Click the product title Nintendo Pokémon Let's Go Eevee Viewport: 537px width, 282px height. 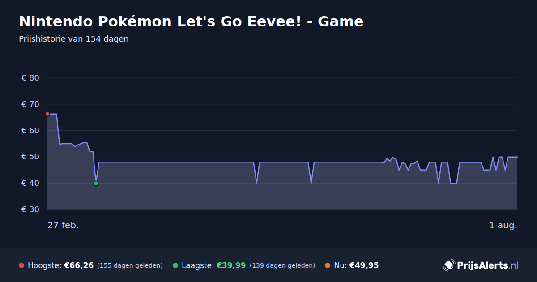pyautogui.click(x=191, y=21)
